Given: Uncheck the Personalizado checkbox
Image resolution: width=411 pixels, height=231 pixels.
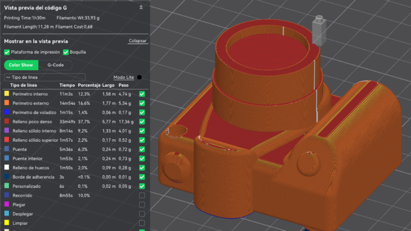Looking at the screenshot, I should pos(142,186).
